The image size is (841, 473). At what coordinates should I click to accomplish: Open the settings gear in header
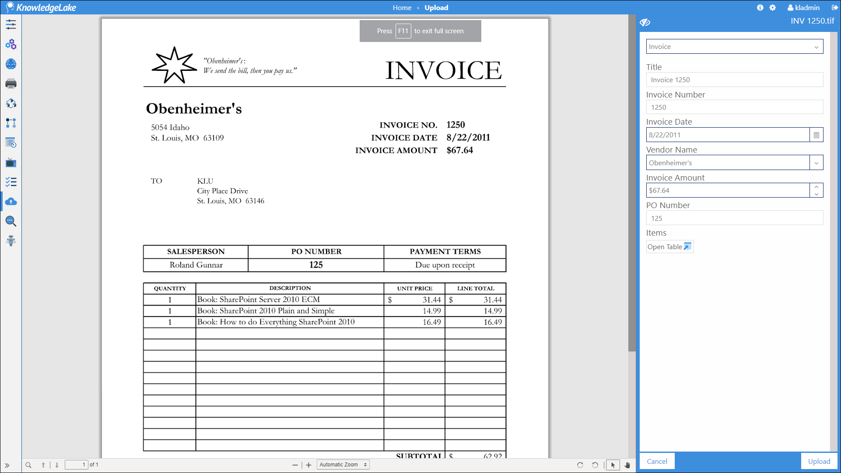pyautogui.click(x=773, y=7)
